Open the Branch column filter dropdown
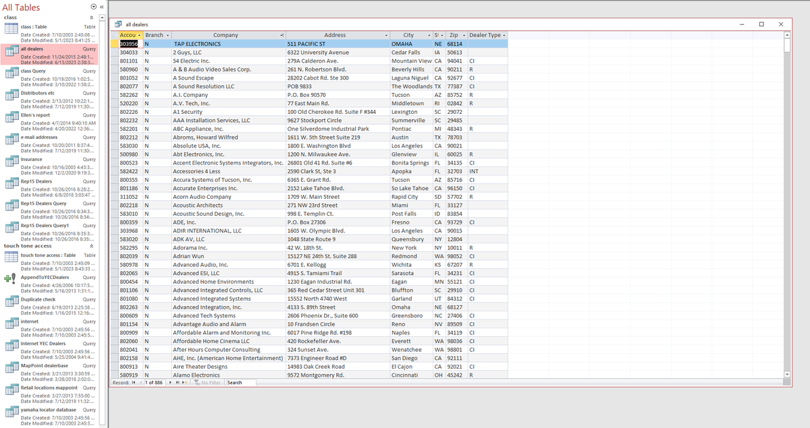The height and width of the screenshot is (428, 810). point(167,35)
